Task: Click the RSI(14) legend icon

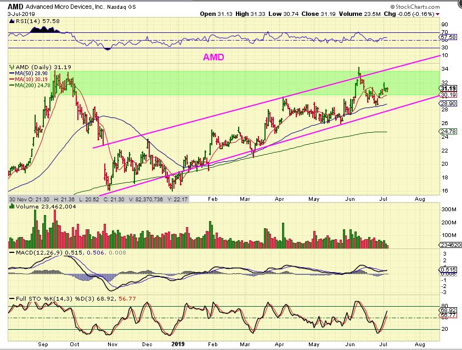Action: (x=12, y=21)
